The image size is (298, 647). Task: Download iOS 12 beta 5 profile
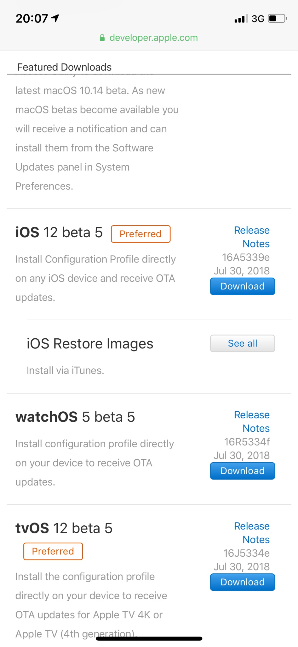242,286
